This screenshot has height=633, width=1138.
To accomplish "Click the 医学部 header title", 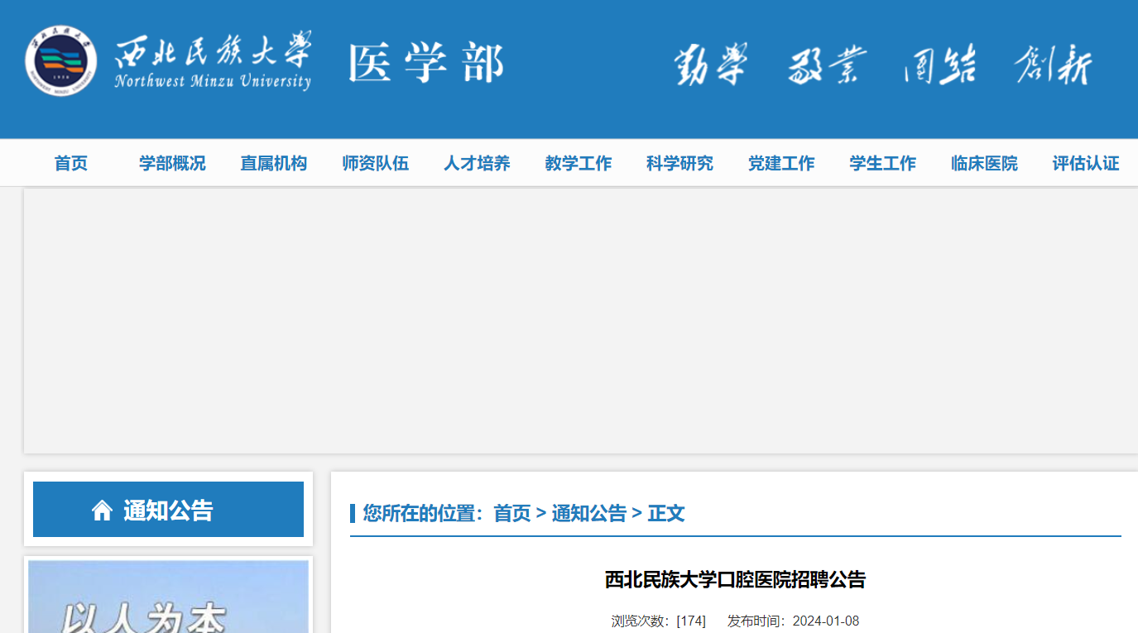I will pos(425,63).
